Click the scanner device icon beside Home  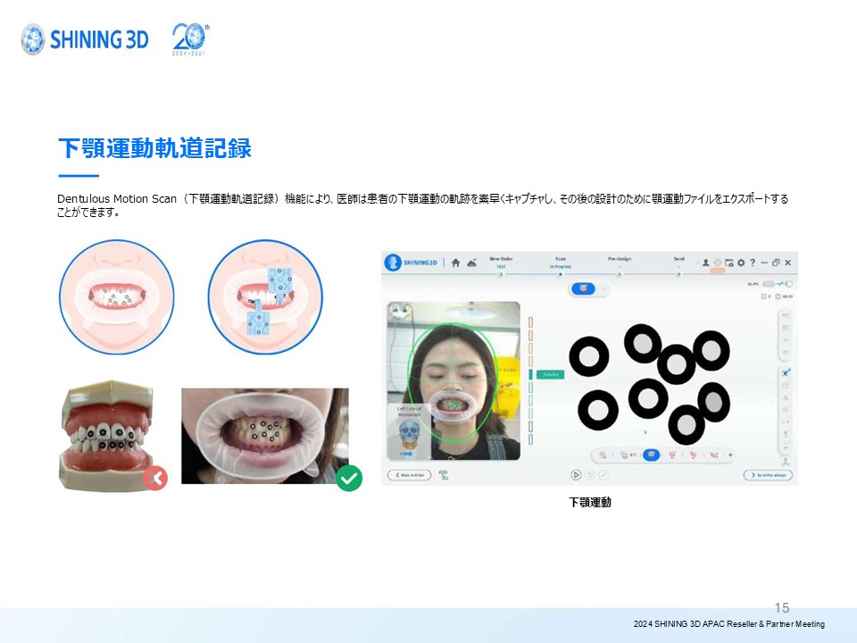tap(470, 263)
